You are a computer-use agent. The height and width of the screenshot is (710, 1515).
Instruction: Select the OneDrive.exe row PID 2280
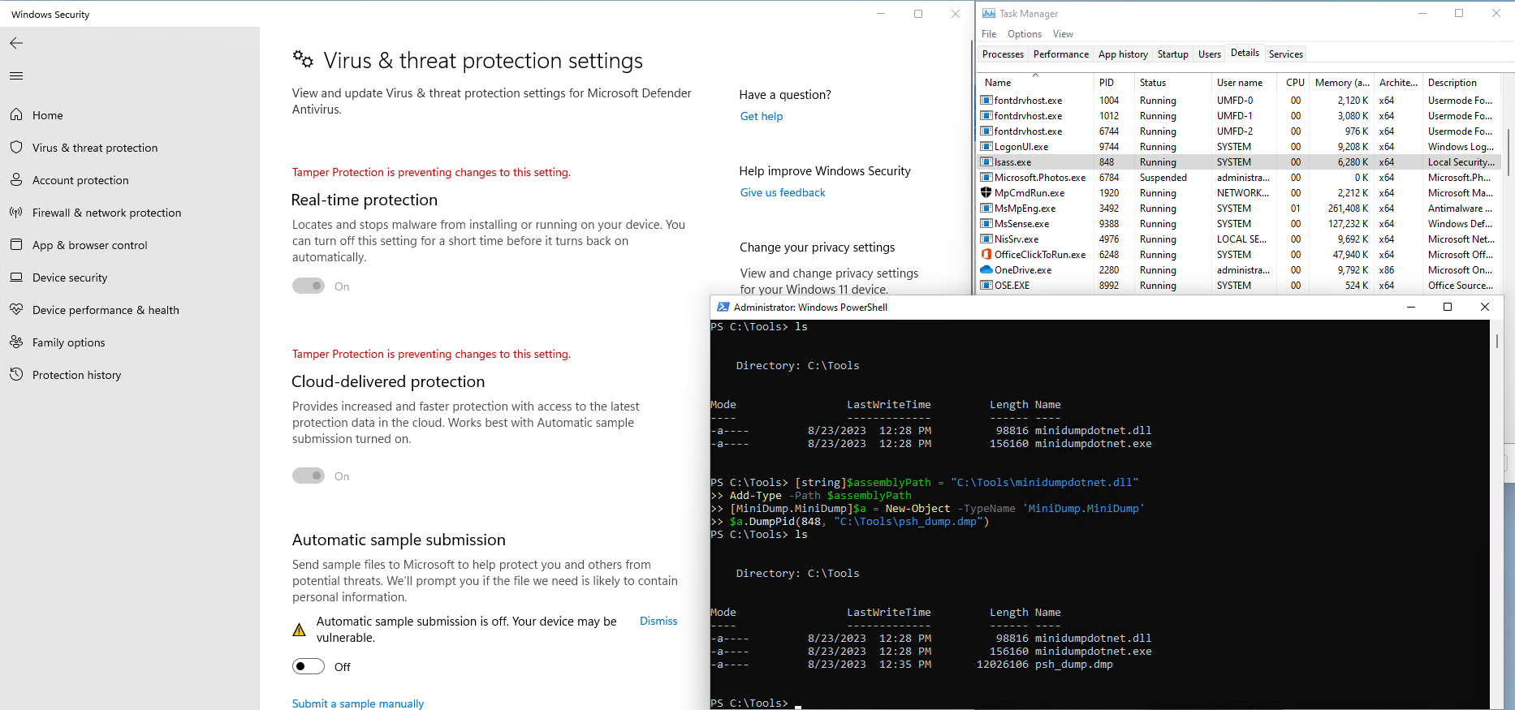point(1239,270)
